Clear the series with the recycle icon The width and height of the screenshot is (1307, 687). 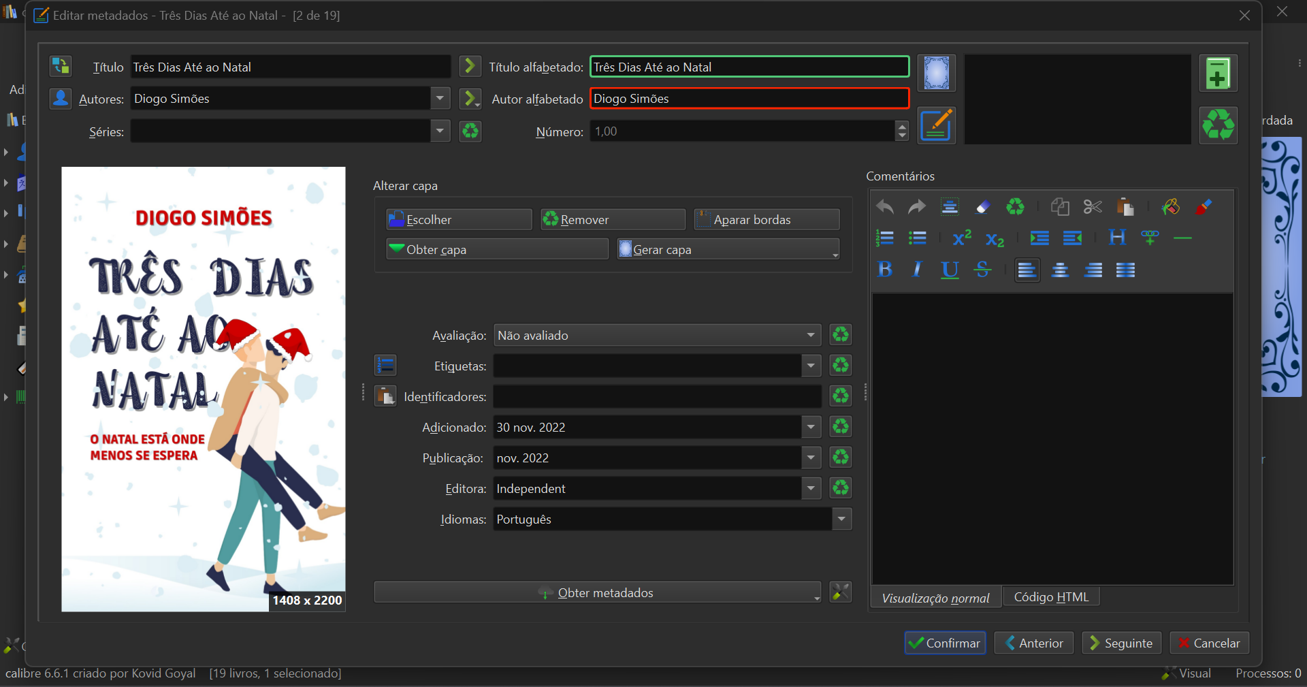pyautogui.click(x=470, y=131)
